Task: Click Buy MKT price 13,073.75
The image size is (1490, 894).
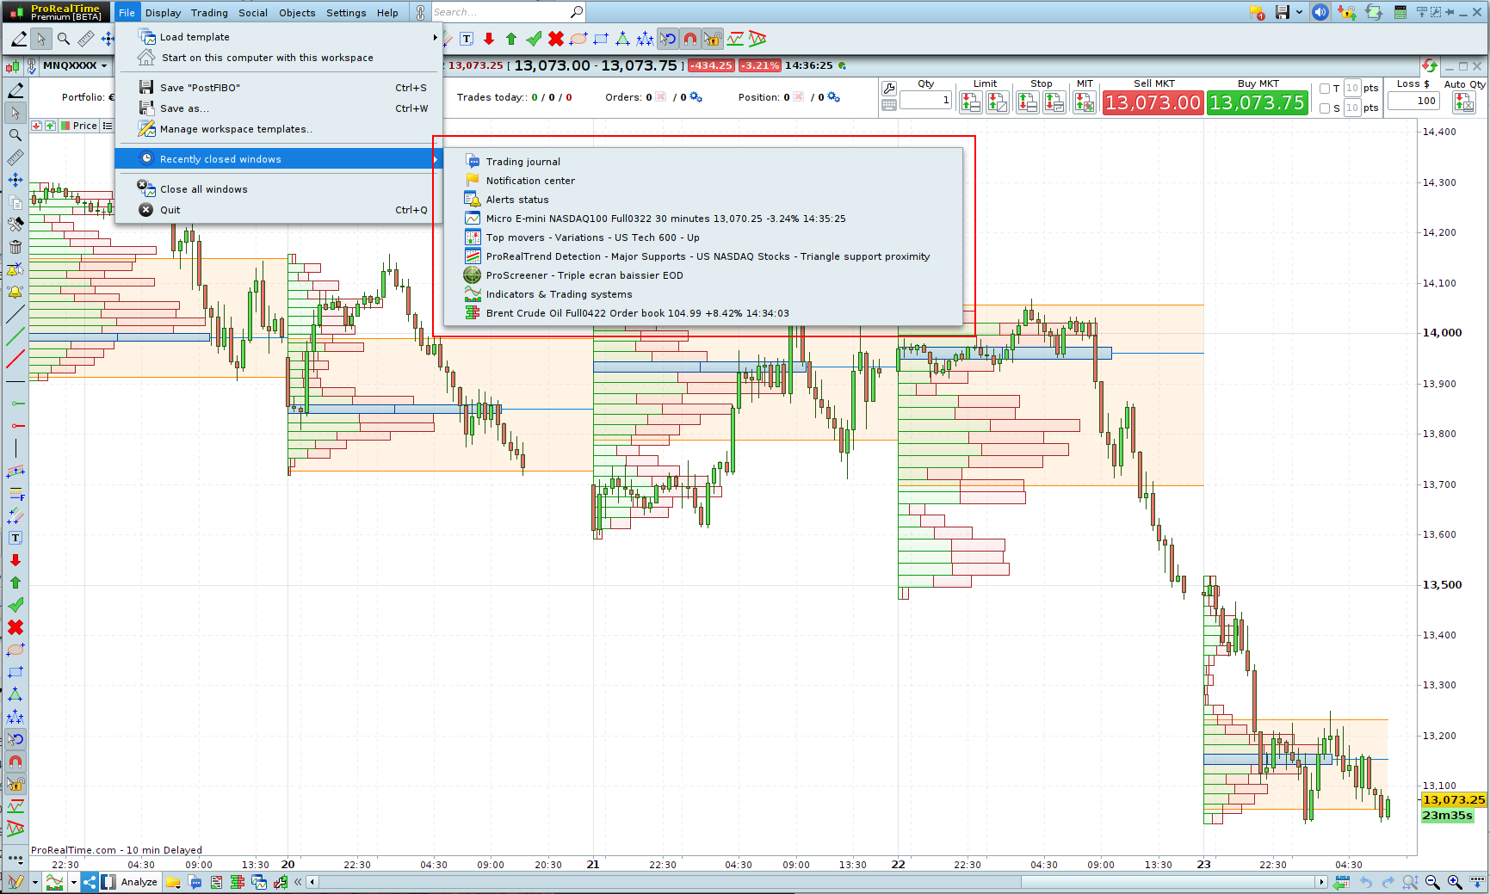Action: pos(1257,102)
